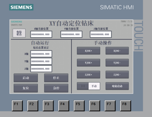The width and height of the screenshot is (152, 117).
Task: Click the 手动操作 section heading
Action: (x=103, y=43)
